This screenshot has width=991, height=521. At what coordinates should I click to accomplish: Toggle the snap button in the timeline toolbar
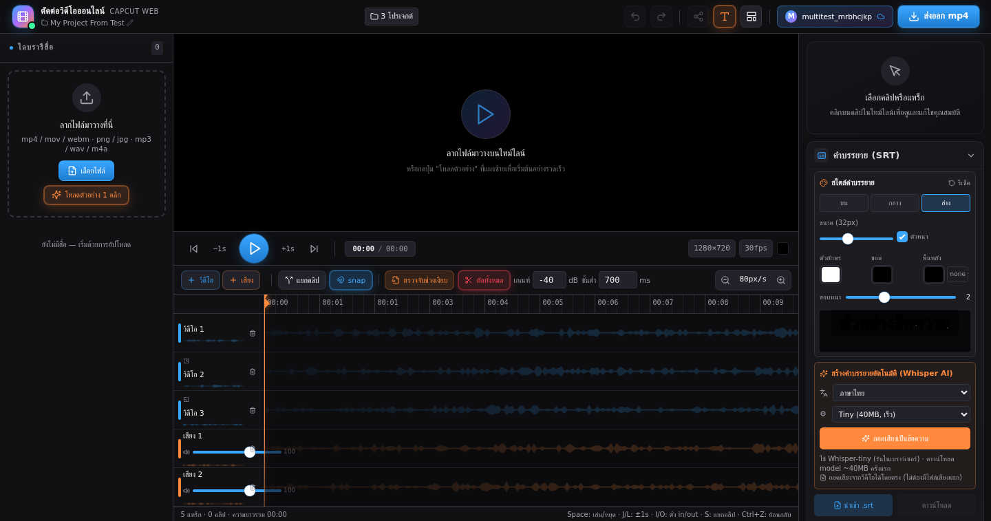tap(351, 280)
